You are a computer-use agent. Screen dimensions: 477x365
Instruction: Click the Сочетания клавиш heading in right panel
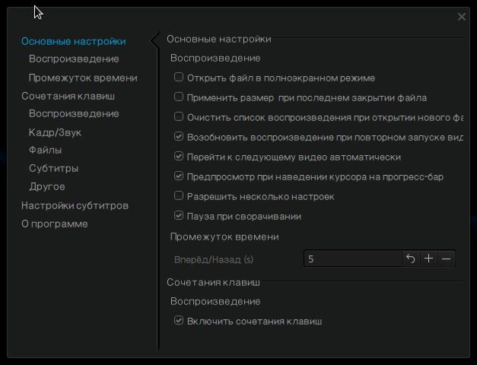(x=214, y=282)
